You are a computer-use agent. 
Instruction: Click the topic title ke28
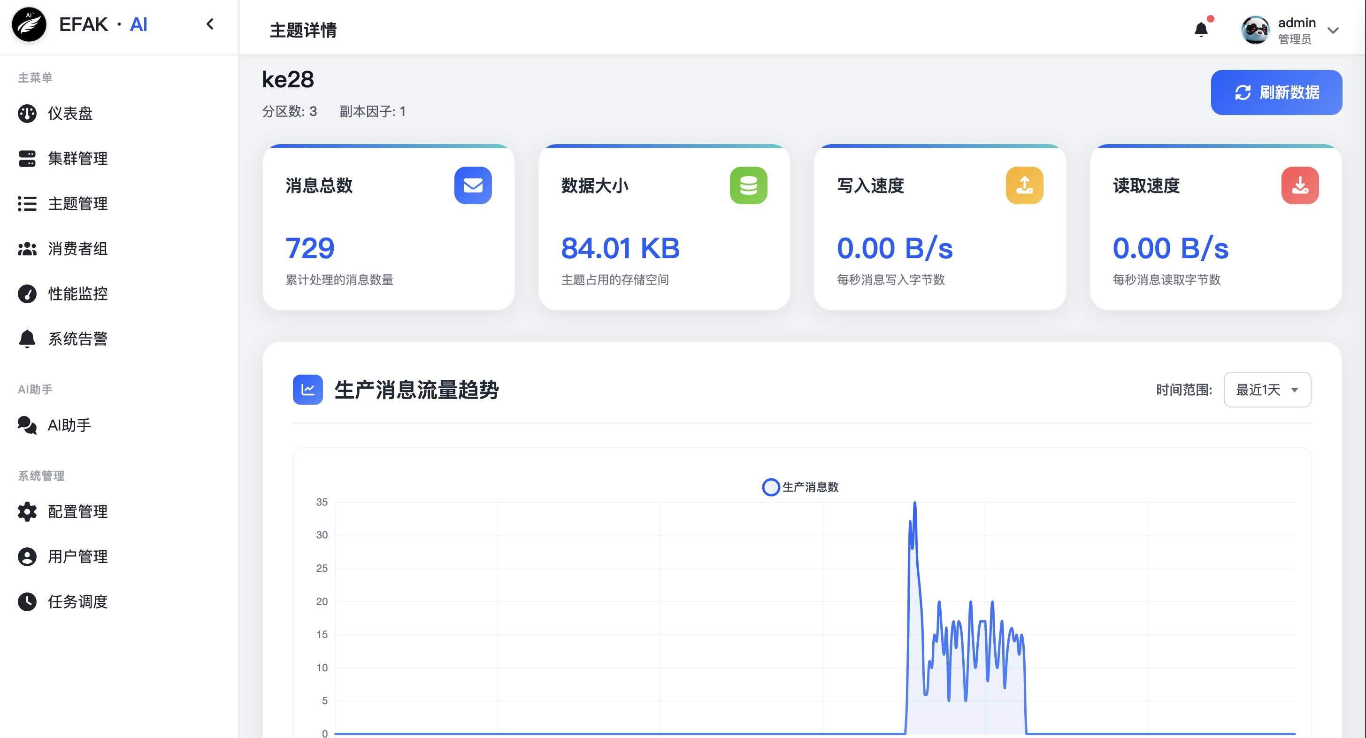click(x=288, y=79)
